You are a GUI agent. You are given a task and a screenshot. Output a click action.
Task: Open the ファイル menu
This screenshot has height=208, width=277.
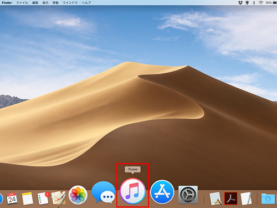click(22, 3)
